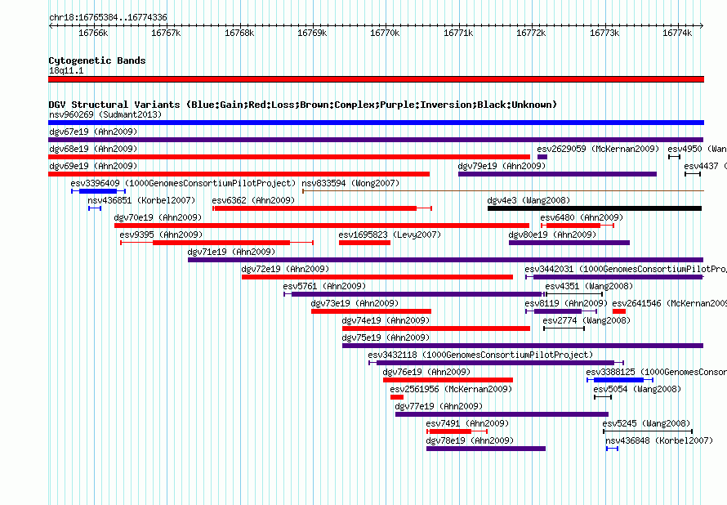Click the esv2629059 (McKernan2009) label
Screen dimensions: 727x505
click(x=598, y=149)
